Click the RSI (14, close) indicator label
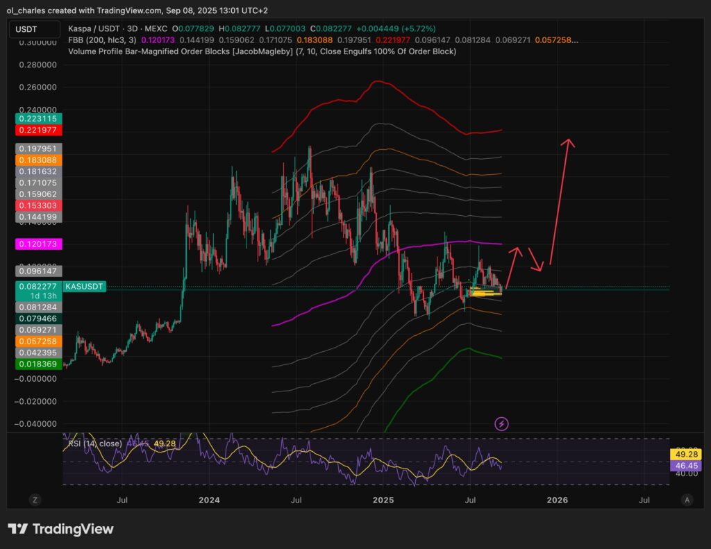 pos(94,444)
